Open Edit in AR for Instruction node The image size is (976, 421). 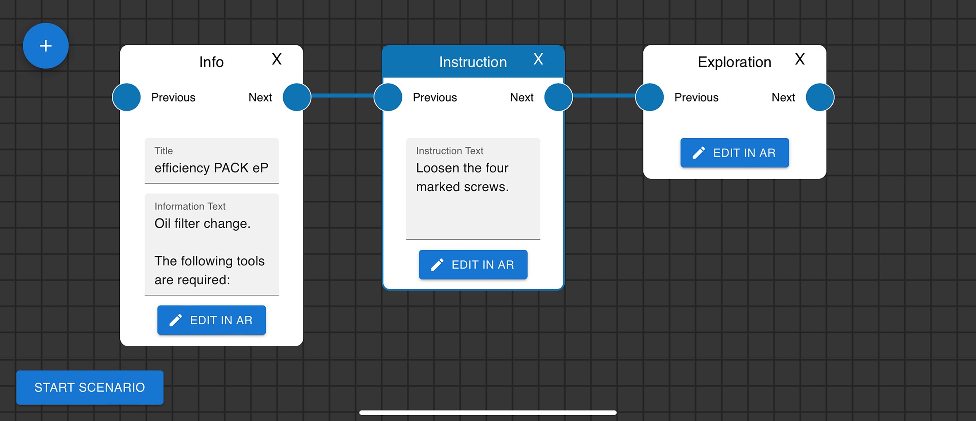(x=473, y=265)
